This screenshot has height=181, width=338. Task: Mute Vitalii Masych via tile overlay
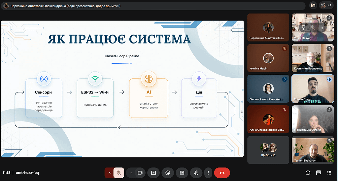coord(313,27)
